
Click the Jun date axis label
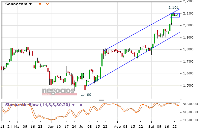pos(51,126)
